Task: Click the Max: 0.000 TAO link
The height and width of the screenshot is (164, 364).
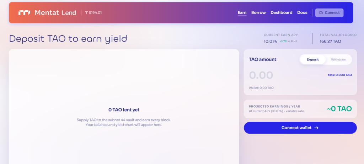Action: (x=339, y=75)
